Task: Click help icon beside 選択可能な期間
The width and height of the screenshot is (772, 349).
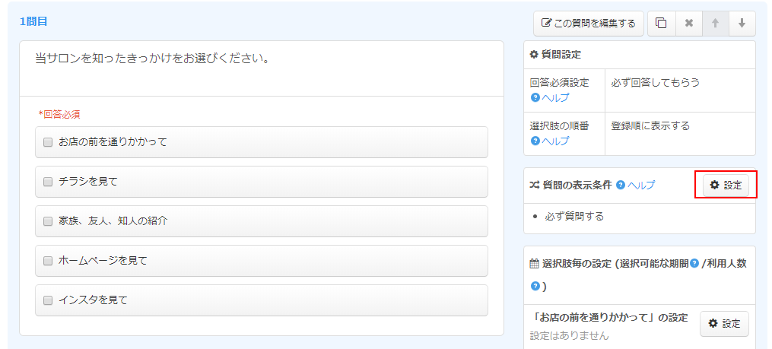Action: point(694,264)
